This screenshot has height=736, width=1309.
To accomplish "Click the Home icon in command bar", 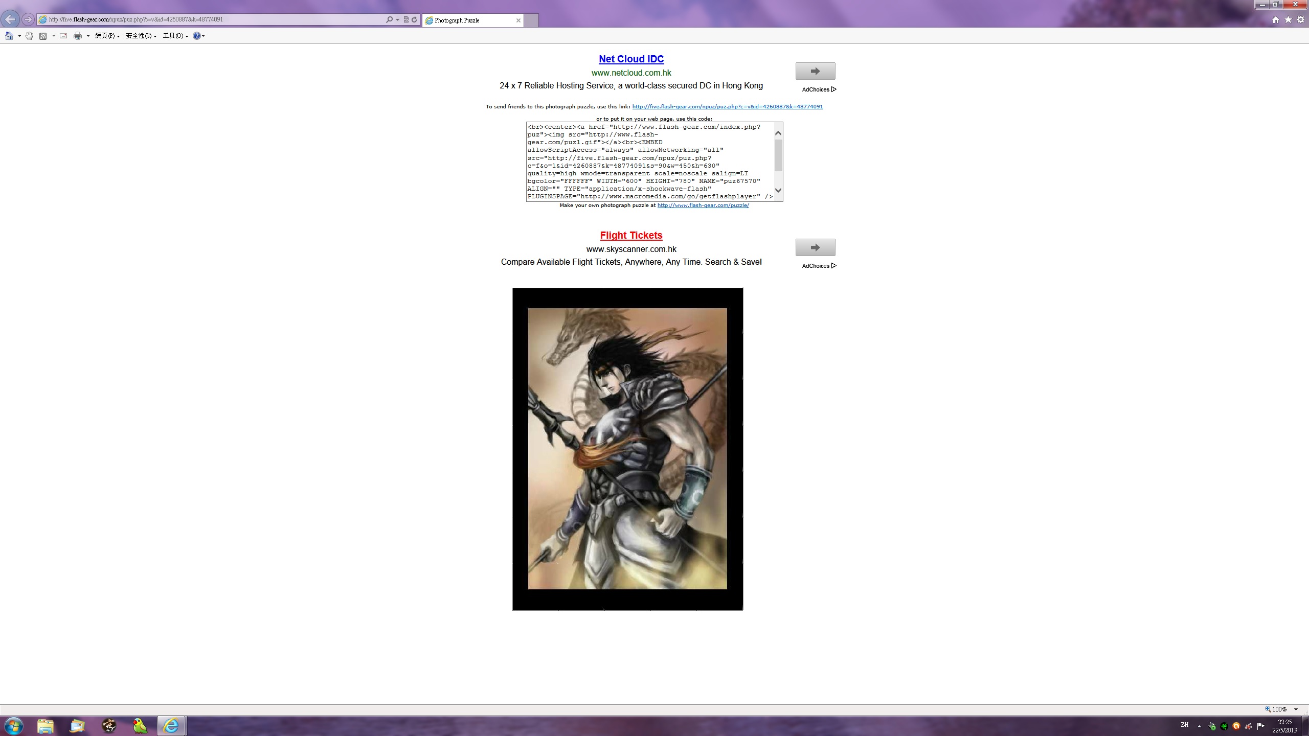I will (x=9, y=36).
